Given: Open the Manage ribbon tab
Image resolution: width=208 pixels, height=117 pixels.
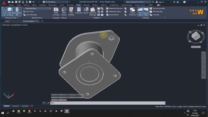Looking at the screenshot, I should pyautogui.click(x=86, y=5).
